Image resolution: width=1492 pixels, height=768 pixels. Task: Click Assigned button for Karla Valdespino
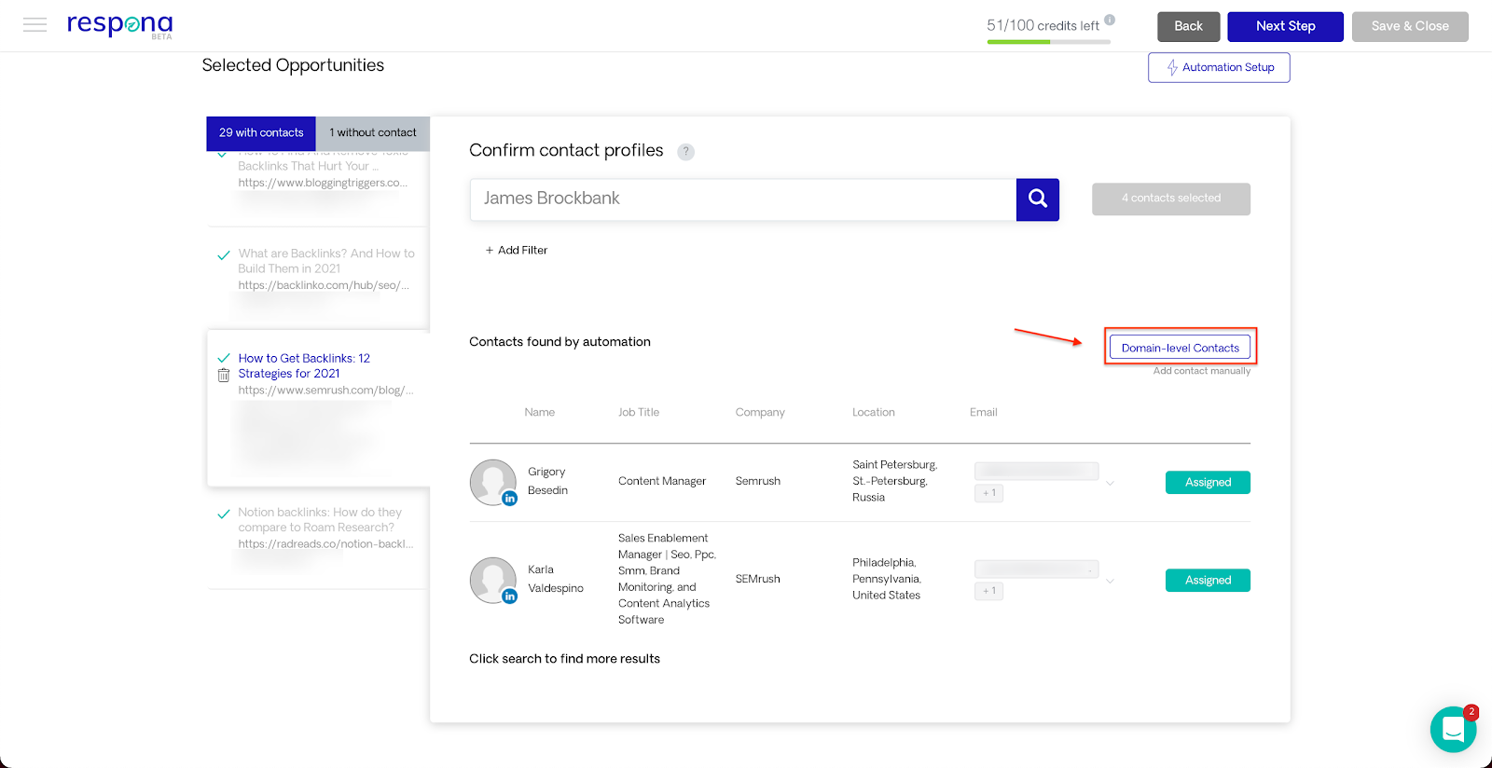pyautogui.click(x=1208, y=580)
